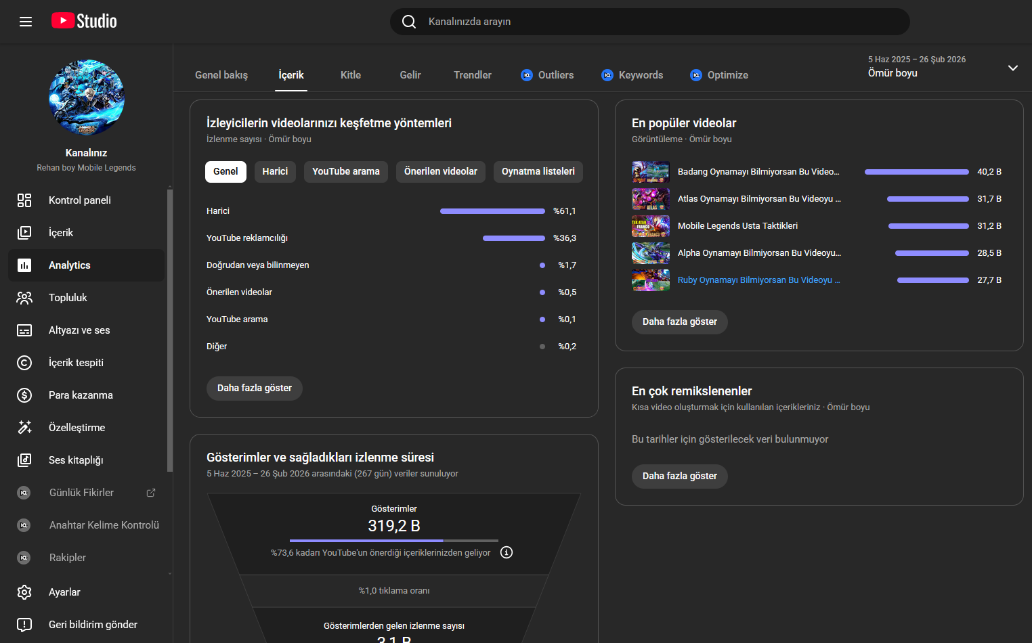
Task: Click the Altyazı ve ses subtitles icon
Action: (24, 330)
